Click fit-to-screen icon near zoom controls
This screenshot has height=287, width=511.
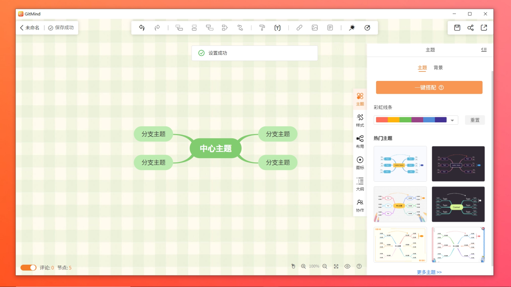pos(336,266)
